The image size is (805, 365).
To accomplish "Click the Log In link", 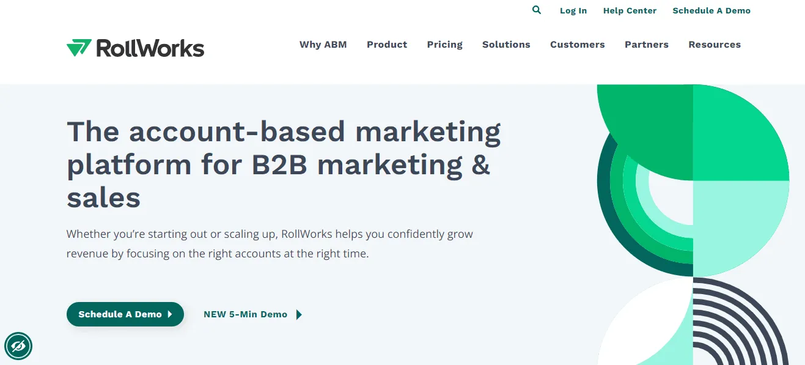I will 573,10.
